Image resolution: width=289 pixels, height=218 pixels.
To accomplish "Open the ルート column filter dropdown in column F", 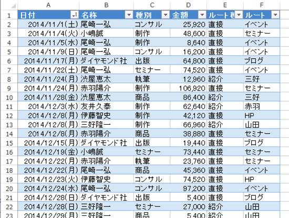I will [275, 15].
